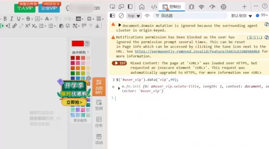Open the permanently-removed.invalid feature link
Viewport: 269px width, 149px height.
[197, 51]
